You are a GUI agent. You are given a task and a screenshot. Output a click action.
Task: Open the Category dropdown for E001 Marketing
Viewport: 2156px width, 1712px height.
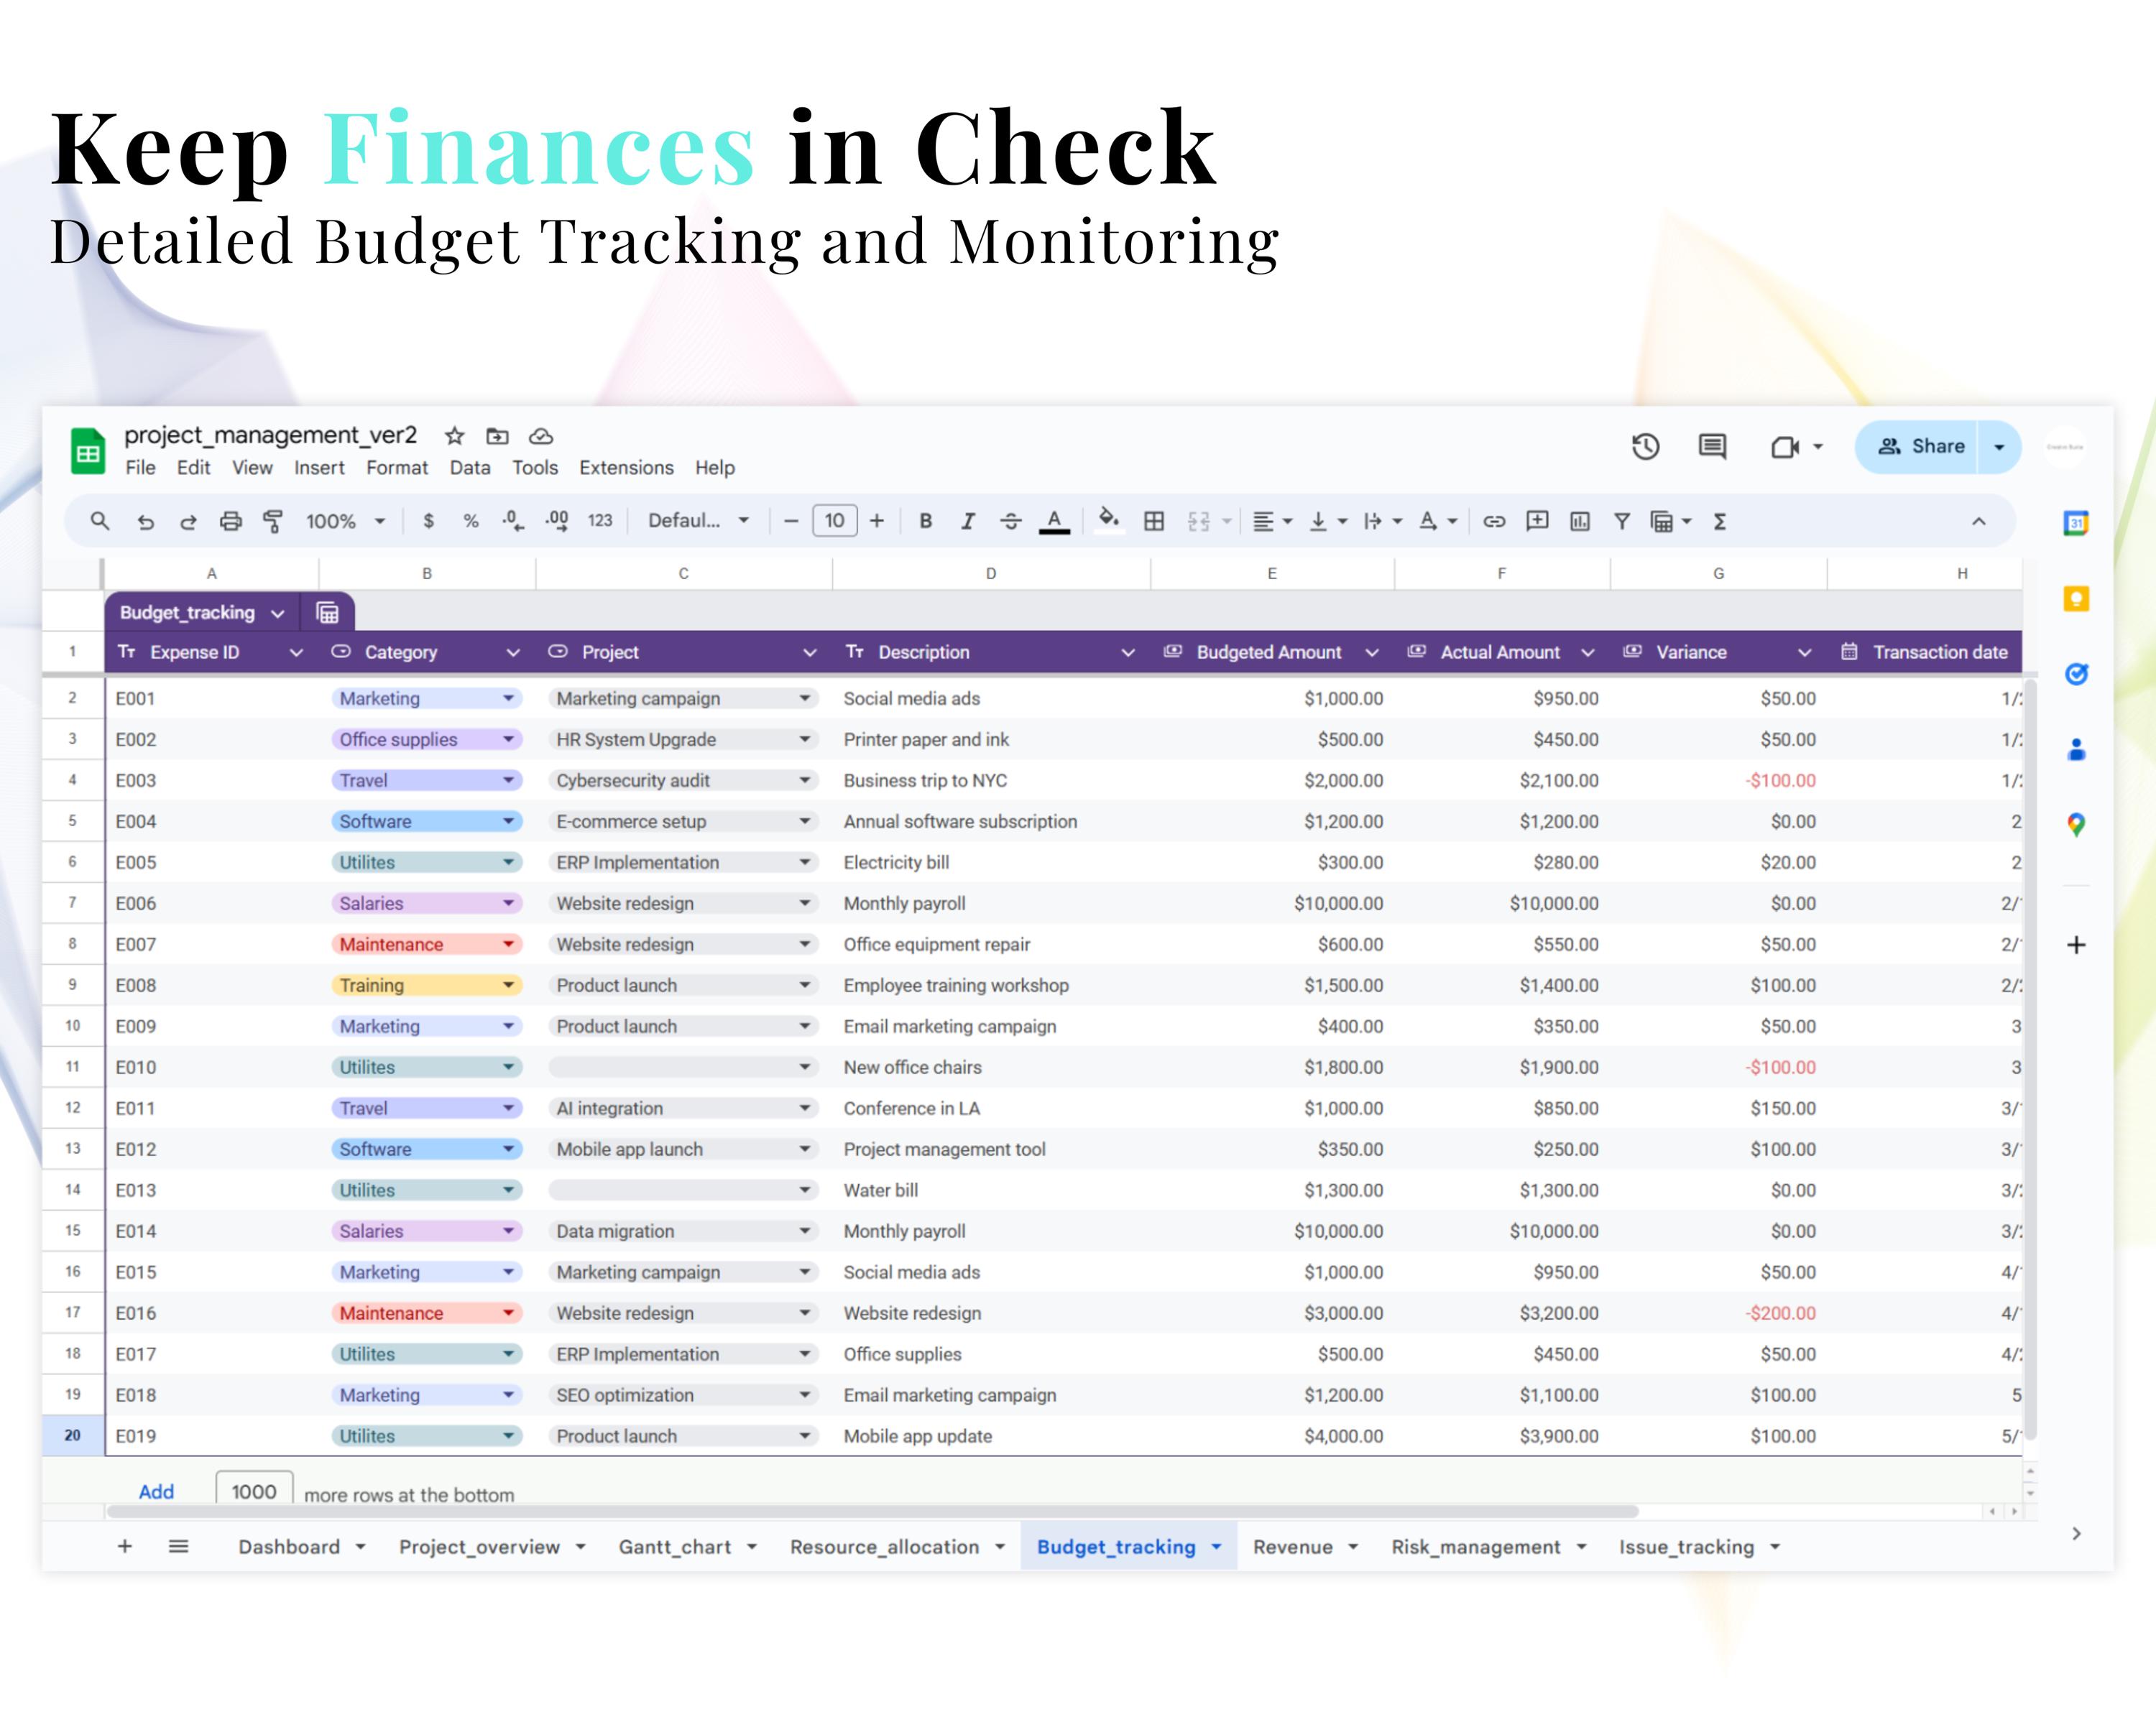pos(509,698)
